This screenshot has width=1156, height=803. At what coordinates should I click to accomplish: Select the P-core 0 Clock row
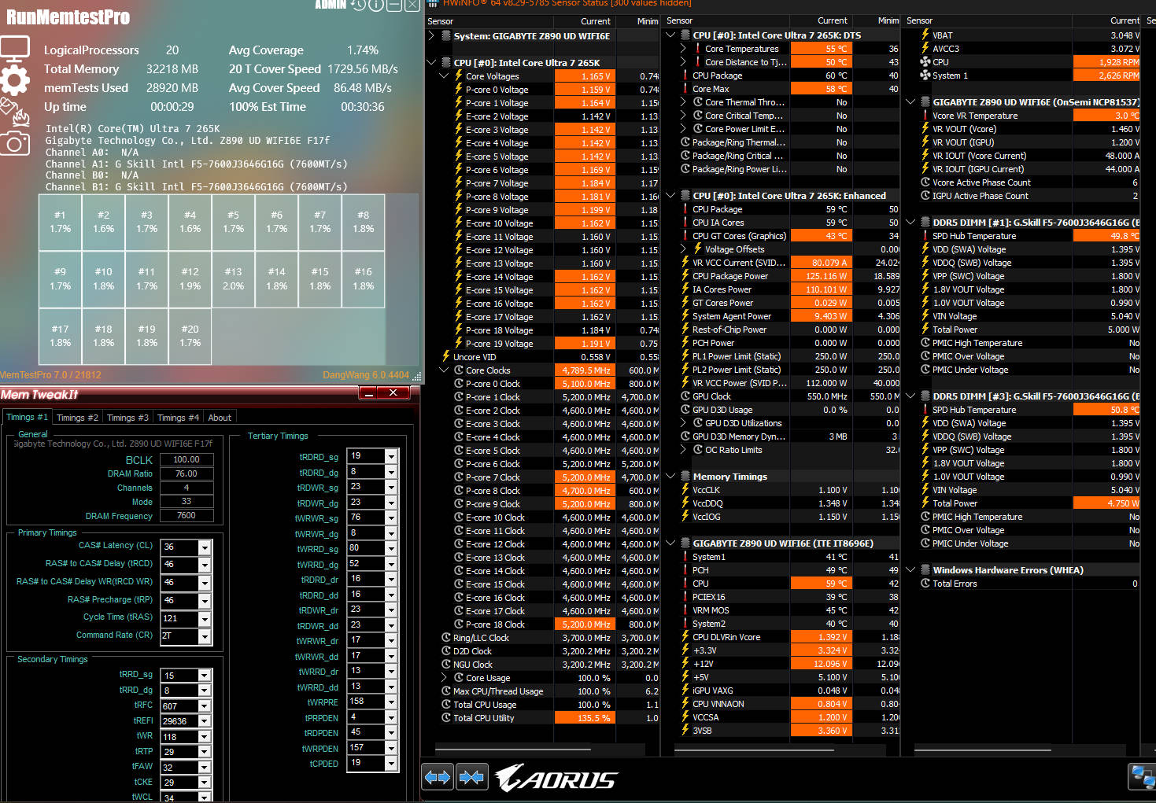542,384
